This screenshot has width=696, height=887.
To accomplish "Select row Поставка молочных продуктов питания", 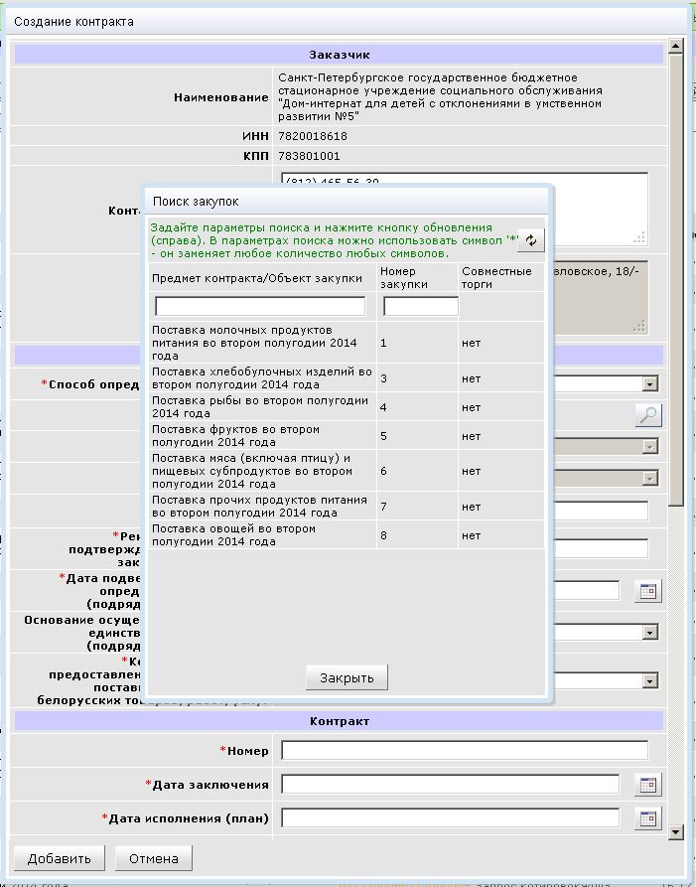I will (347, 343).
